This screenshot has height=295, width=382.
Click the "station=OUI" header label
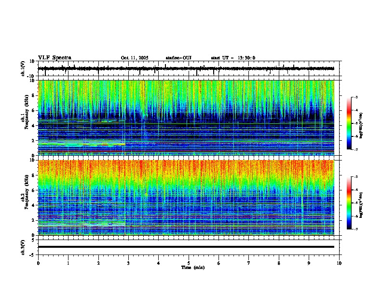[178, 58]
